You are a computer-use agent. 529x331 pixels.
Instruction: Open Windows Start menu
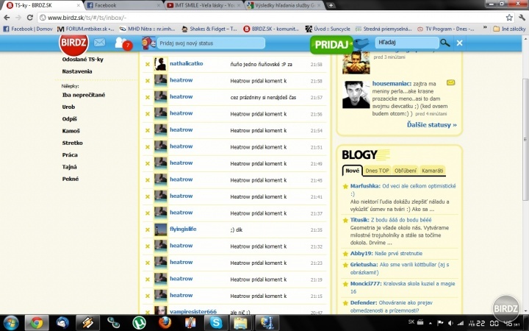pos(10,323)
